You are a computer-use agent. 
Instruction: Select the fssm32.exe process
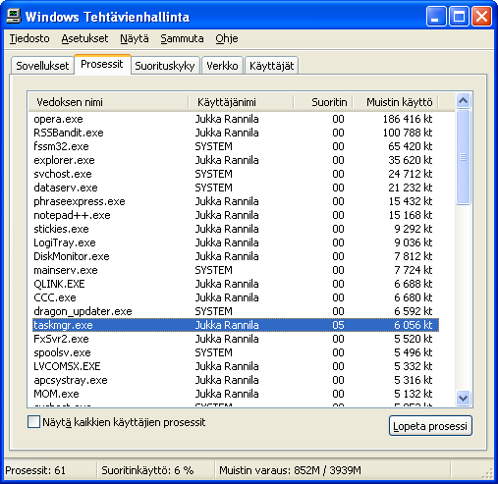pos(236,146)
